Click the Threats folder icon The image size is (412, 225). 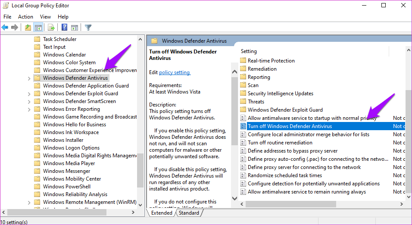(x=243, y=101)
